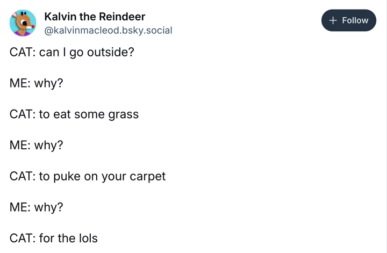Click the 'CAT: to eat some grass' line
Screen dimensions: 387x253
[x=74, y=114]
